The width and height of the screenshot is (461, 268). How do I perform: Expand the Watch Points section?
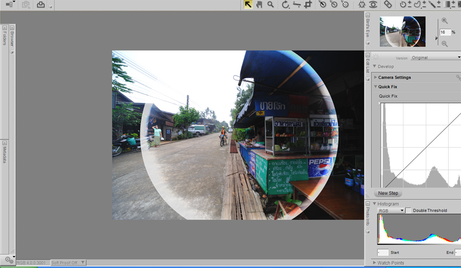(x=375, y=263)
